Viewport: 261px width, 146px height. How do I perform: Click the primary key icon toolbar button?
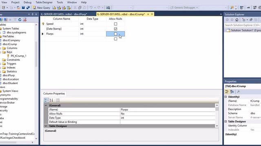248,8
